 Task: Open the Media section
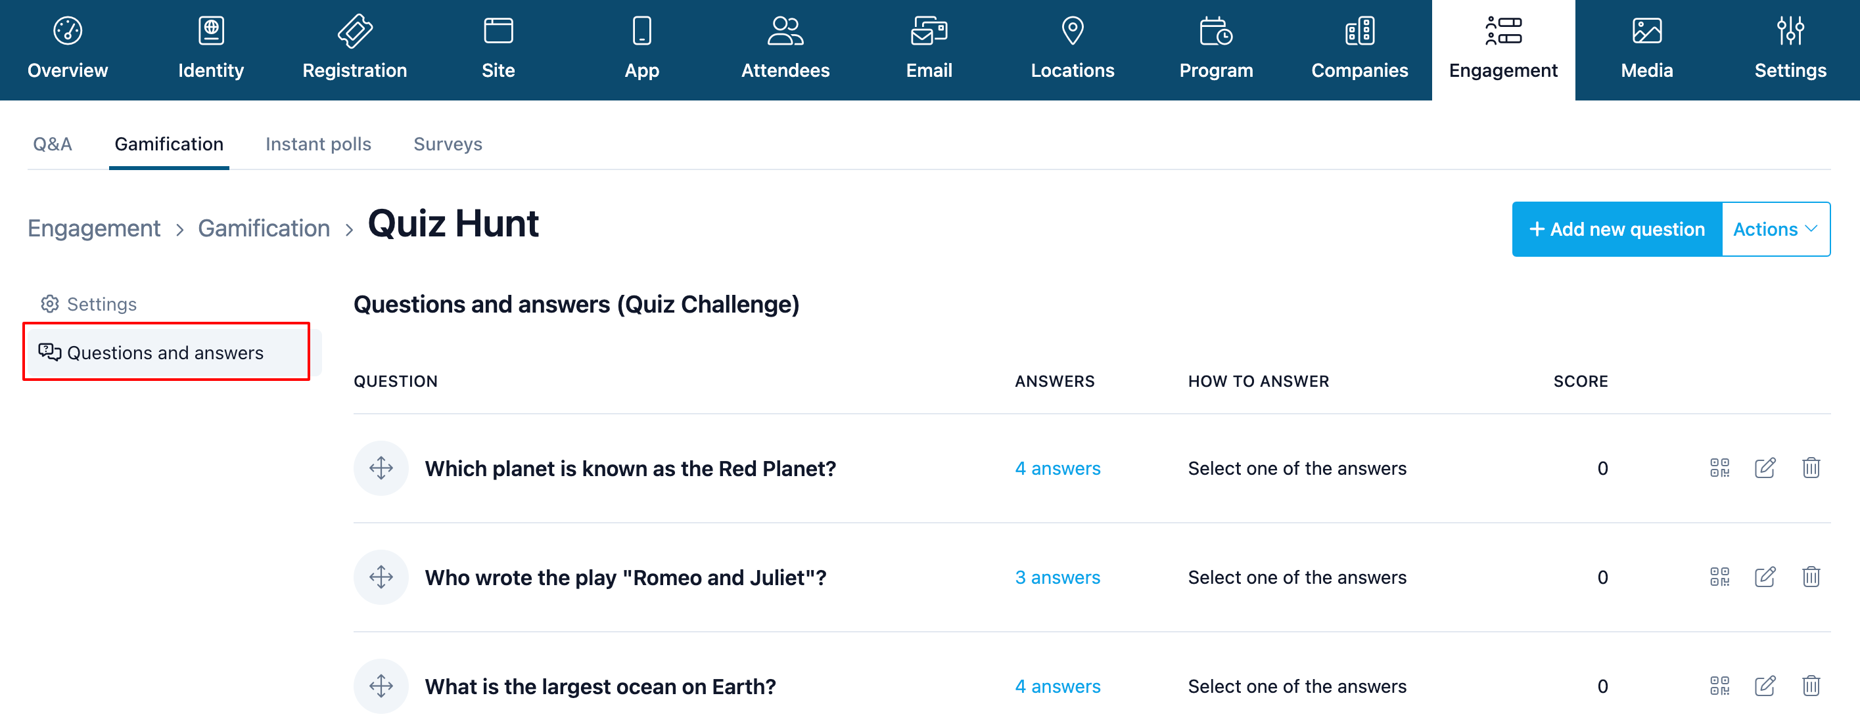(1646, 50)
